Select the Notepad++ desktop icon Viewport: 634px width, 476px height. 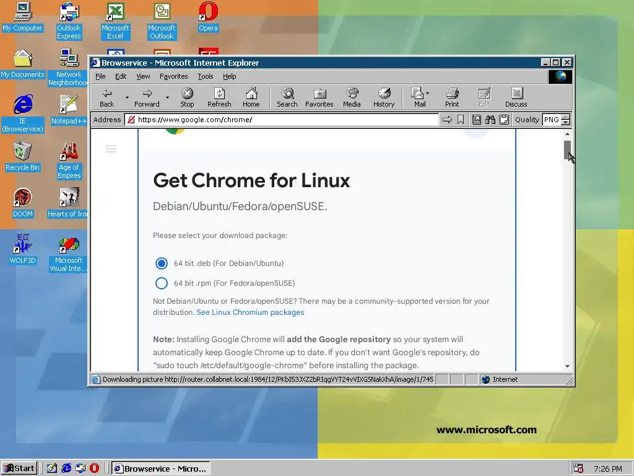(x=69, y=110)
